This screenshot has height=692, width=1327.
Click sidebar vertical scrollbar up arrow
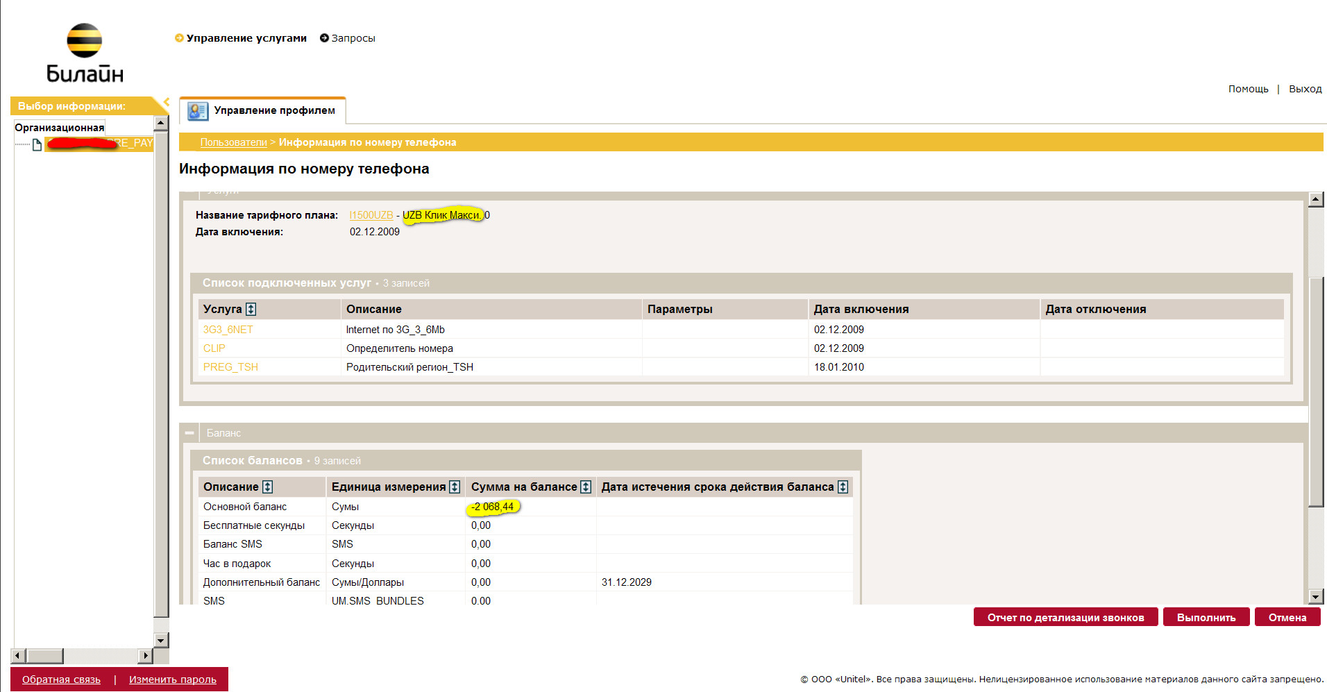pyautogui.click(x=161, y=124)
